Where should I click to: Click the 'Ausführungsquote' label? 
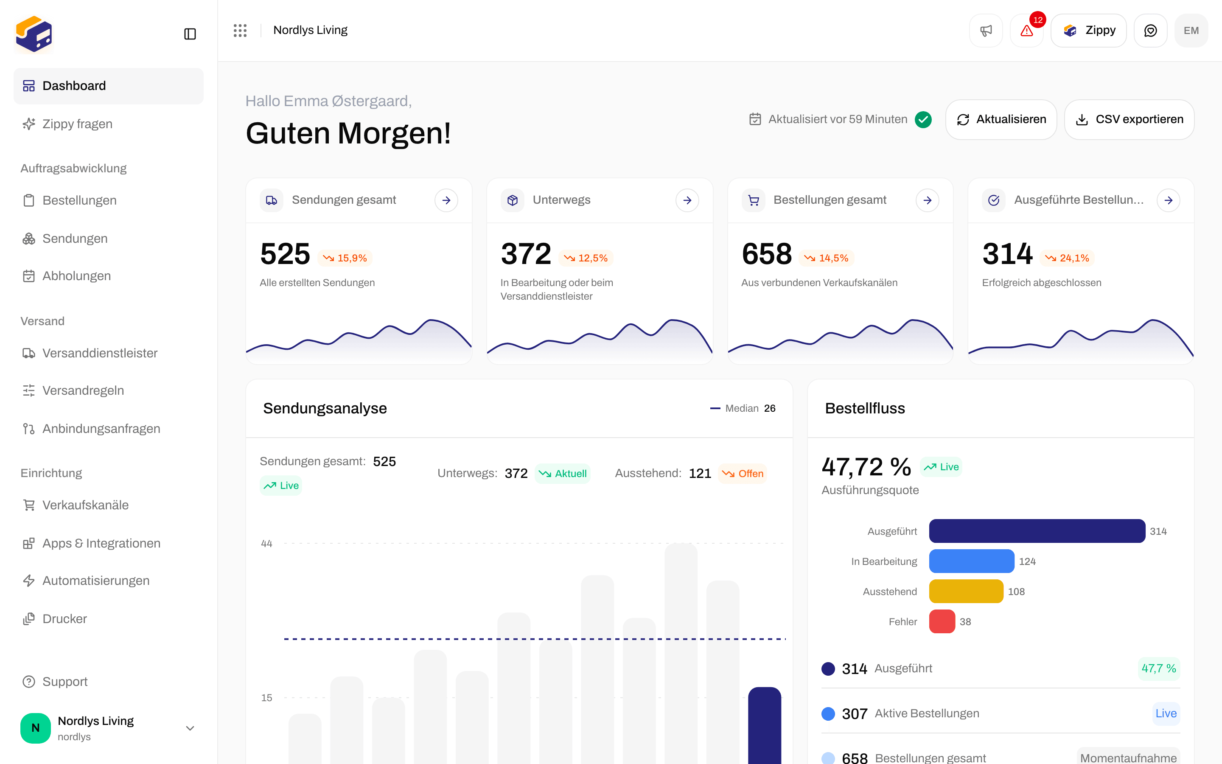click(870, 490)
